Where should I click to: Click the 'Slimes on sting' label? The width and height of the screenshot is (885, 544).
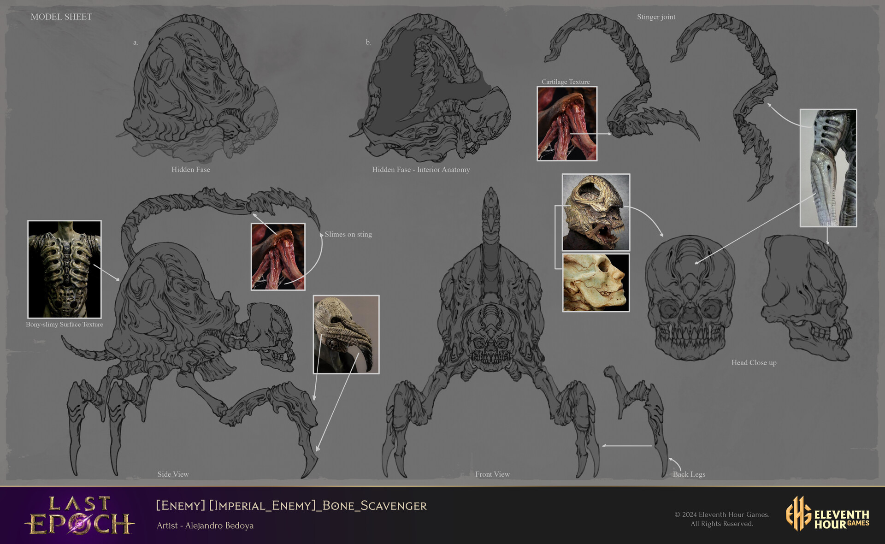(348, 234)
